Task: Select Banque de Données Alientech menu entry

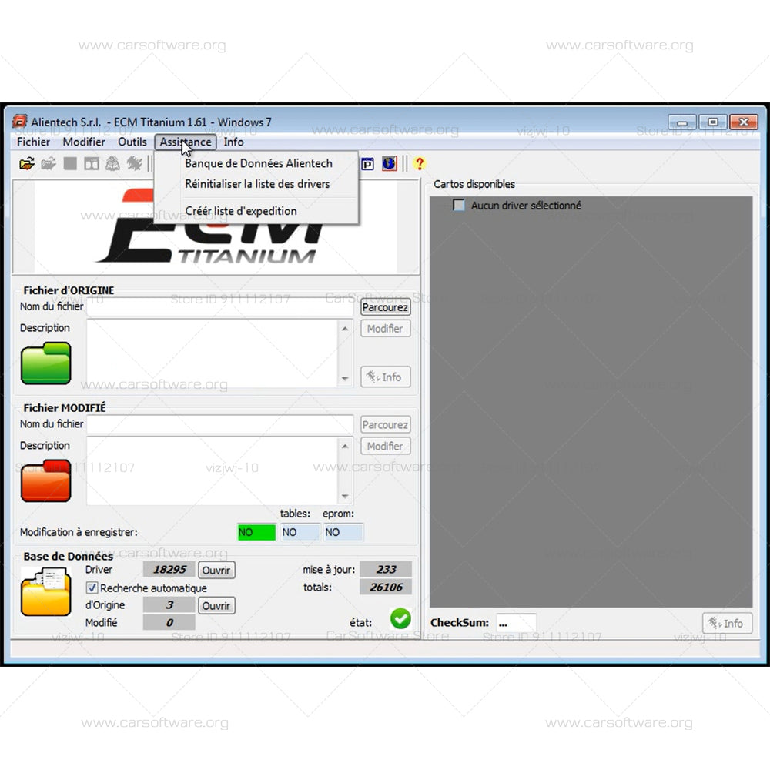Action: [258, 163]
